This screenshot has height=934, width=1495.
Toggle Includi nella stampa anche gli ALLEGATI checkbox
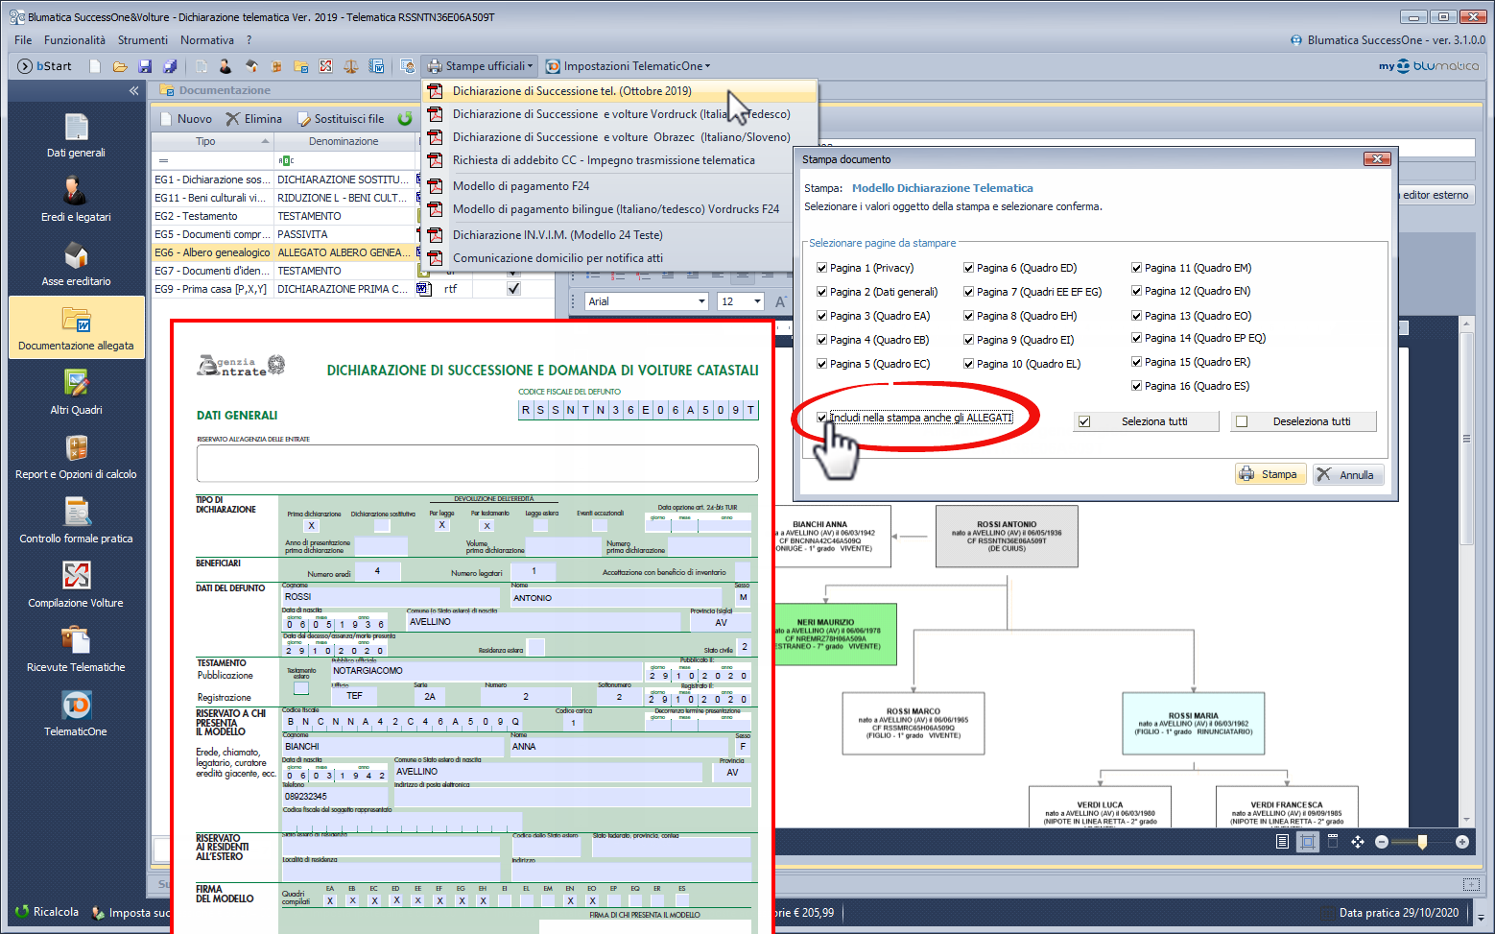coord(821,418)
